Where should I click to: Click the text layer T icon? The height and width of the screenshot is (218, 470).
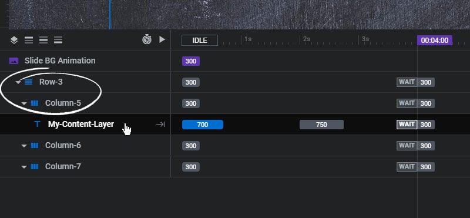[37, 124]
